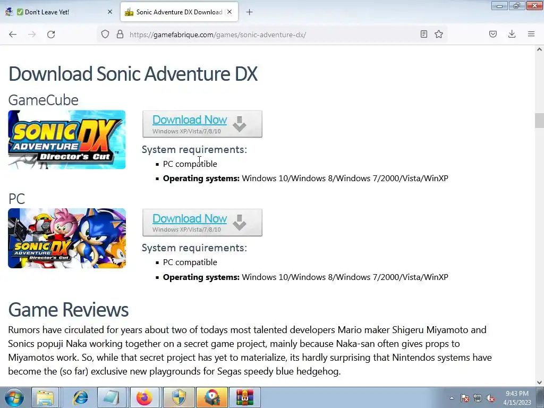Open the notepad taskbar icon
Viewport: 544px width, 408px height.
tap(111, 397)
